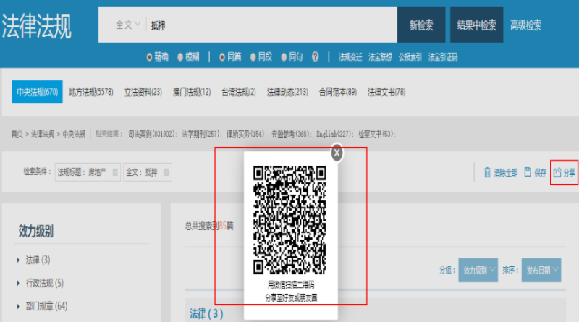
Task: Click the WeChat QR code image
Action: click(289, 220)
